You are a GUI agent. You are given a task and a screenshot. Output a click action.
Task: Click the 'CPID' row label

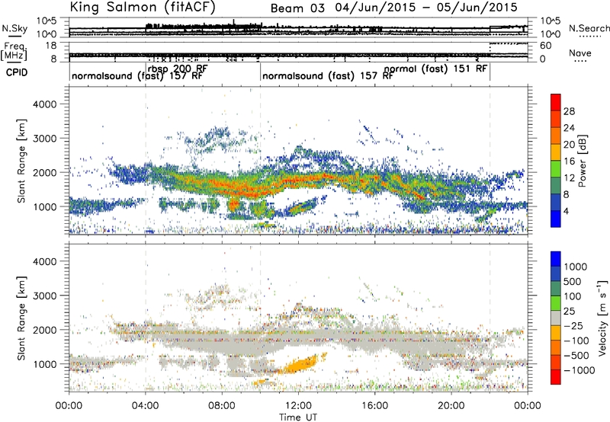point(17,72)
